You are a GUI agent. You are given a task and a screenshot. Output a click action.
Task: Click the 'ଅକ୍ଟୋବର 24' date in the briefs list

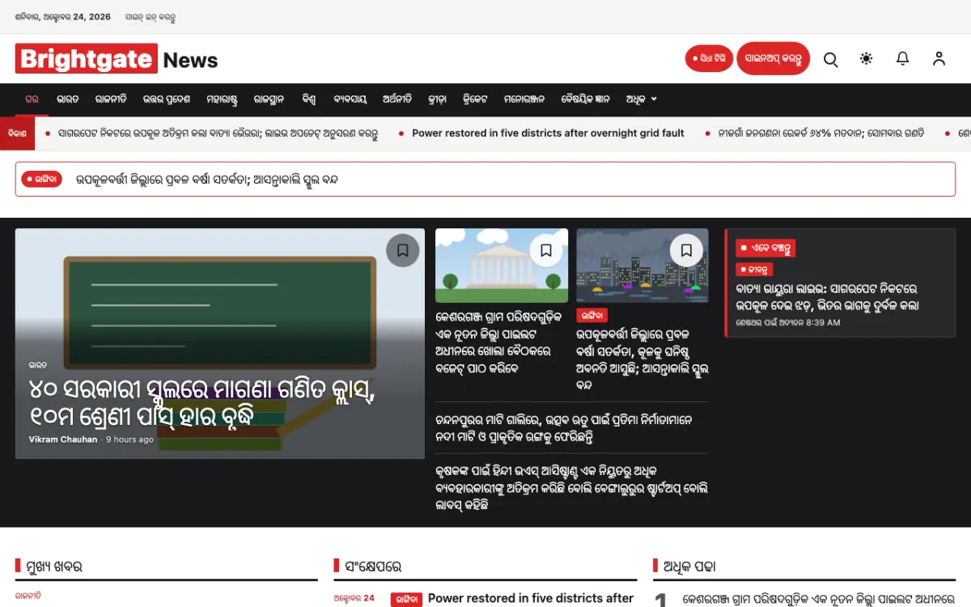click(x=354, y=599)
